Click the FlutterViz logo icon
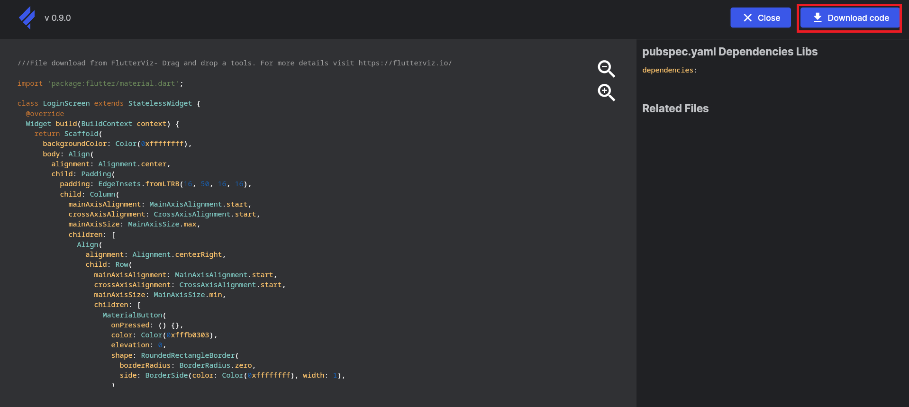 coord(27,18)
